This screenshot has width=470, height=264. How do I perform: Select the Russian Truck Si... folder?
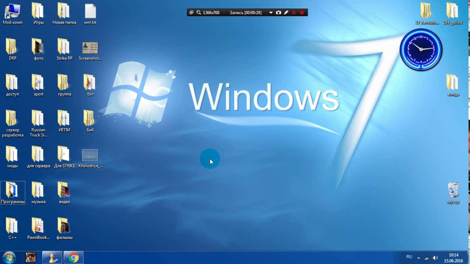pos(39,124)
